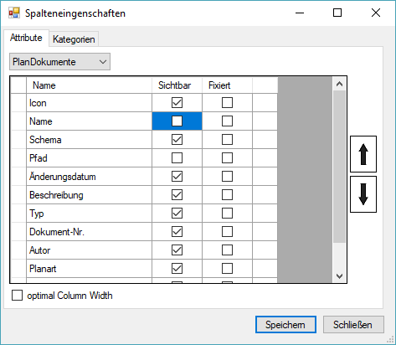Click the Schließen button

(x=353, y=325)
